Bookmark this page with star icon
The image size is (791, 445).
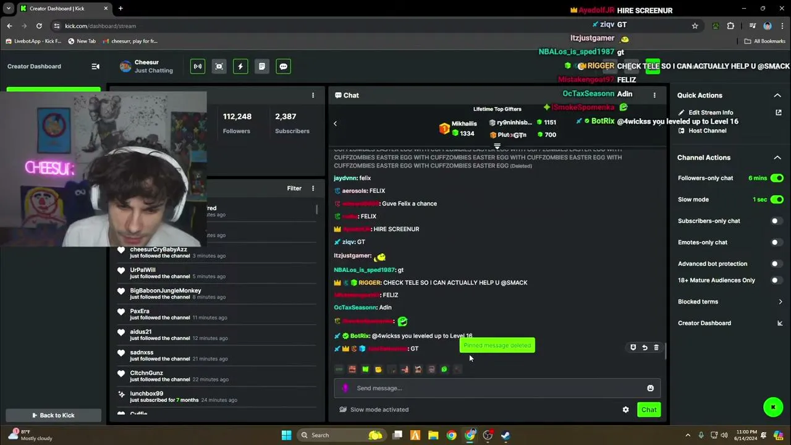tap(695, 26)
